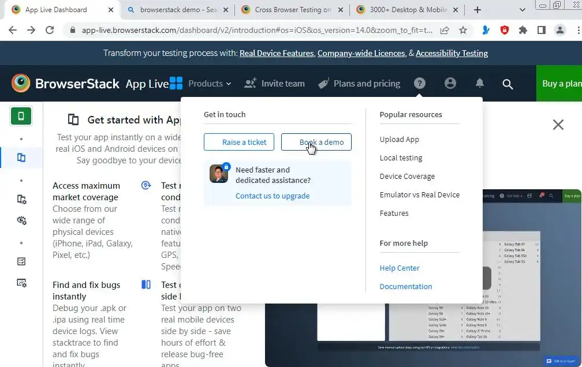Open a new browser tab
582x367 pixels.
pos(477,10)
